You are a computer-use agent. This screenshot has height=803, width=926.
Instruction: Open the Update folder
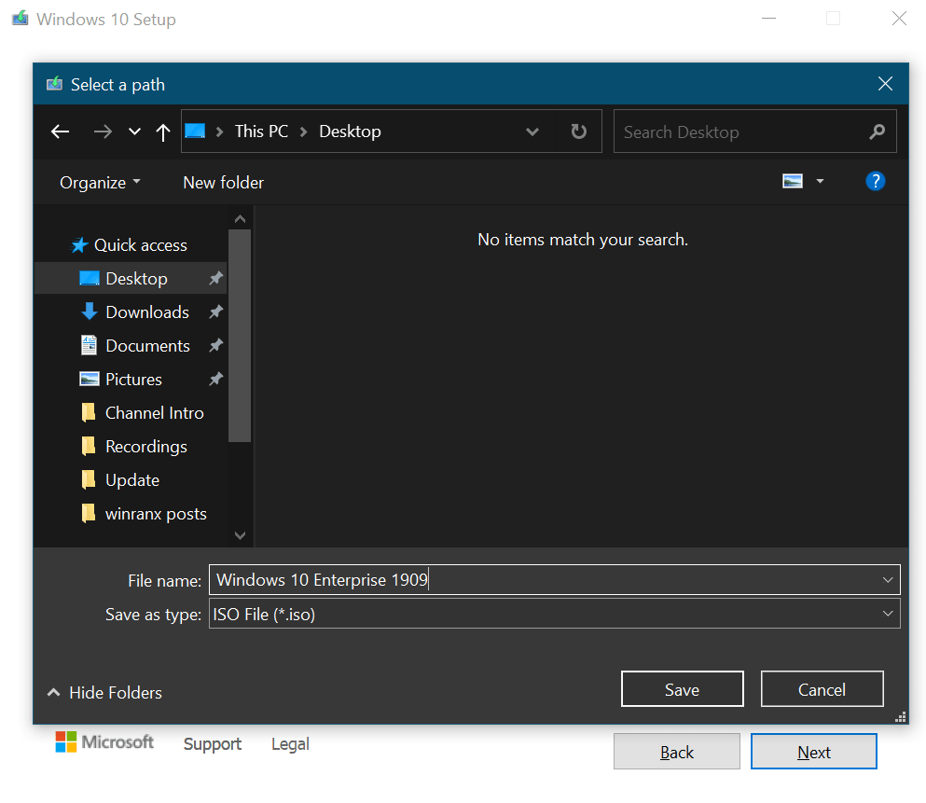pyautogui.click(x=131, y=480)
